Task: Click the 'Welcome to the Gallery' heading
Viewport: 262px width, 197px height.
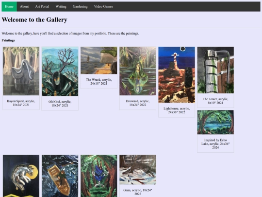Action: pos(34,19)
